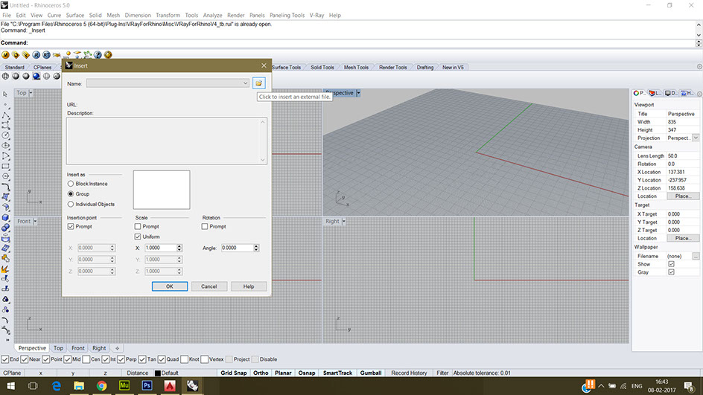The height and width of the screenshot is (395, 703).
Task: Open Google Chrome from the taskbar
Action: (102, 385)
